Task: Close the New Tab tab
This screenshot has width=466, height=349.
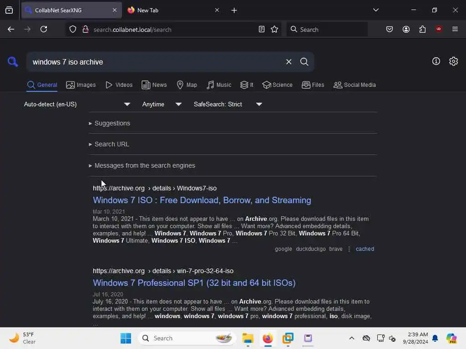Action: 217,10
